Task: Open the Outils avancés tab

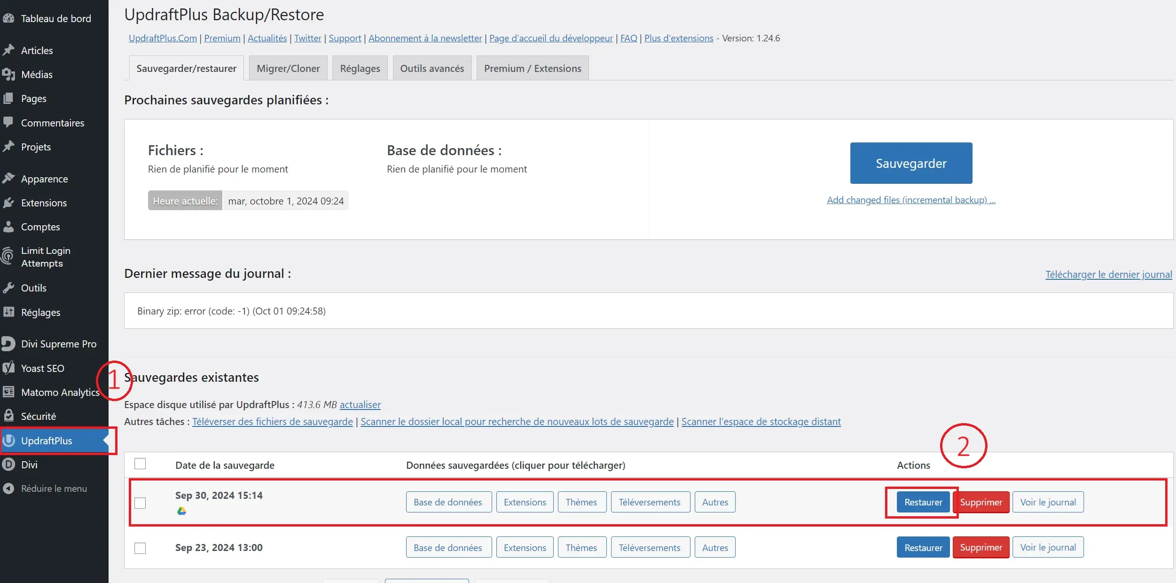Action: [x=432, y=68]
